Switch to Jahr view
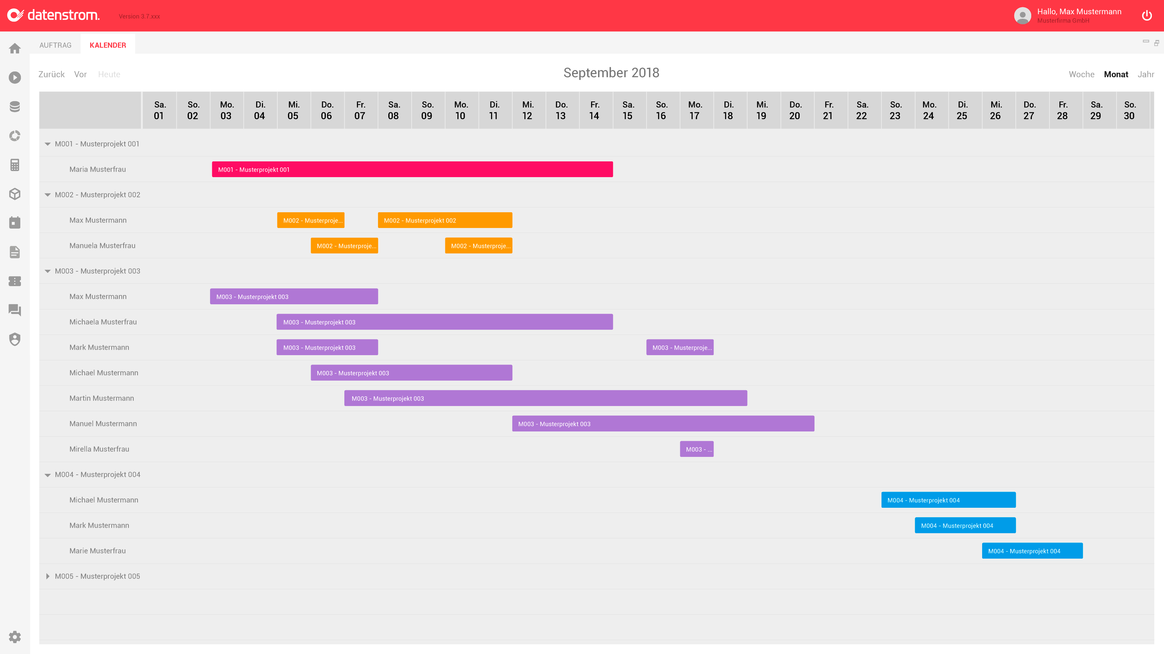The height and width of the screenshot is (654, 1164). point(1146,74)
